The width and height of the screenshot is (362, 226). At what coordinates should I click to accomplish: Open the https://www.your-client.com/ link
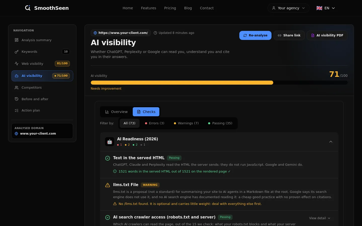point(121,33)
